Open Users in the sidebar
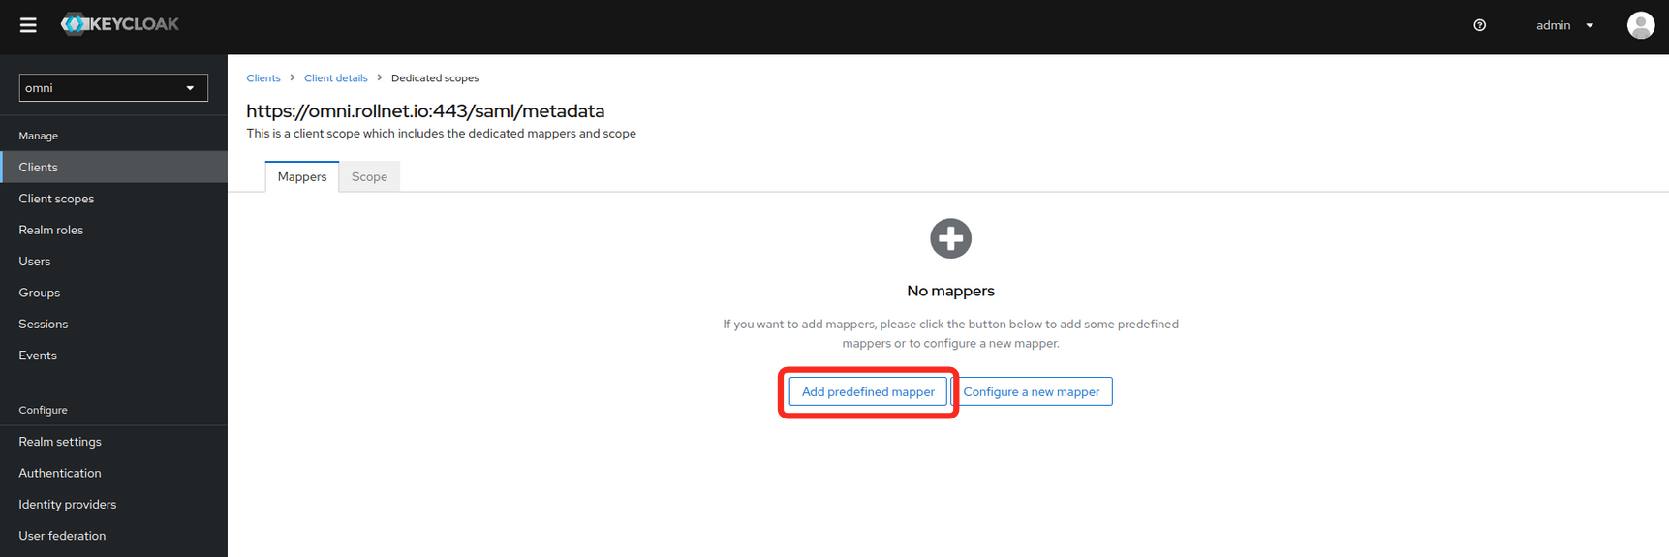This screenshot has width=1669, height=557. click(113, 262)
